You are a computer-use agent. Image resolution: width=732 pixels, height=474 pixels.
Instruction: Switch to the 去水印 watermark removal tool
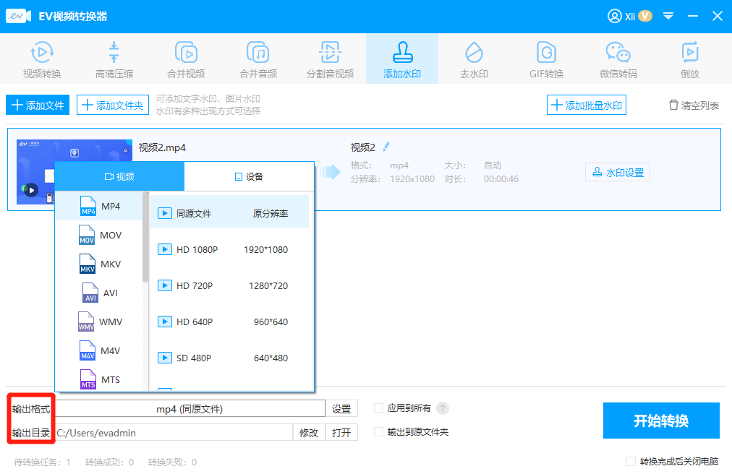click(474, 58)
